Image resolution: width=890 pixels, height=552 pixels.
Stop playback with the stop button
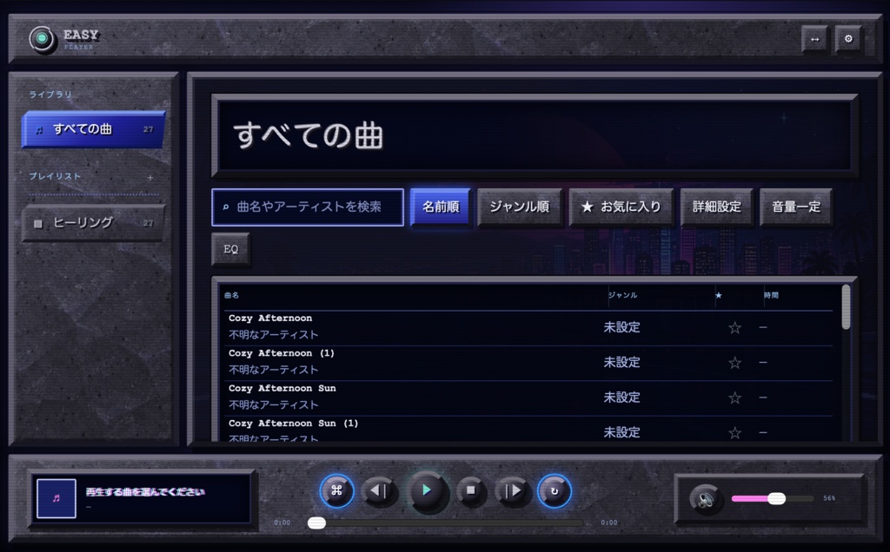tap(470, 490)
